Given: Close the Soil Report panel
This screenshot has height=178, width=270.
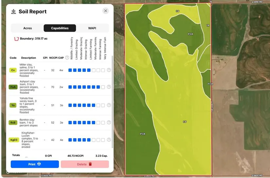Looking at the screenshot, I should tap(105, 11).
